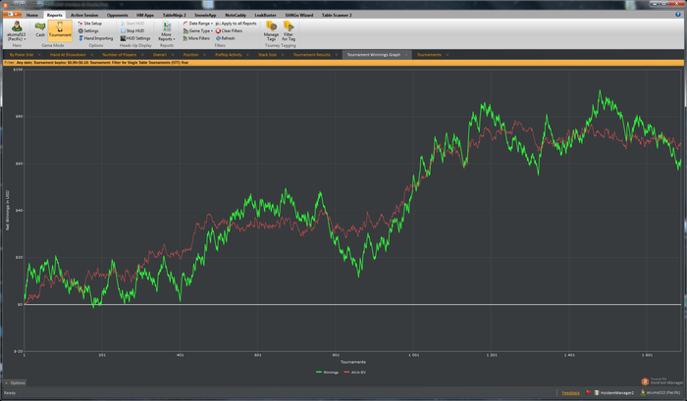Open the More Reports menu

tap(167, 31)
